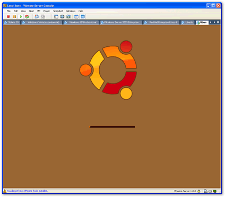
Task: Switch to the Solaris 10 tab
Action: coord(12,22)
